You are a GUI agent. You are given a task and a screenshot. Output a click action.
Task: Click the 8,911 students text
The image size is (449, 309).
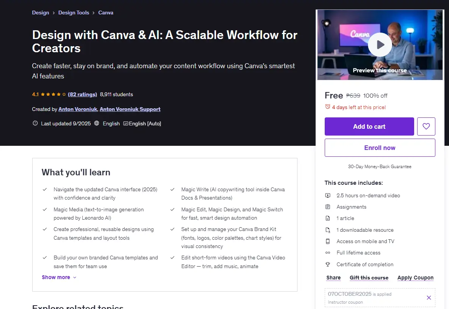point(116,94)
